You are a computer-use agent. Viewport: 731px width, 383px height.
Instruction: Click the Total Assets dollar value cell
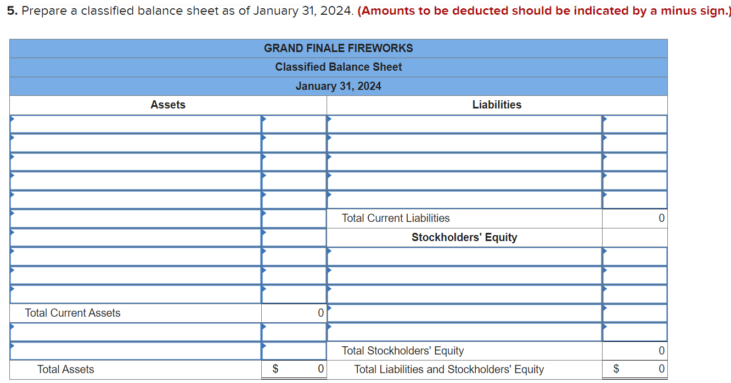click(x=294, y=369)
